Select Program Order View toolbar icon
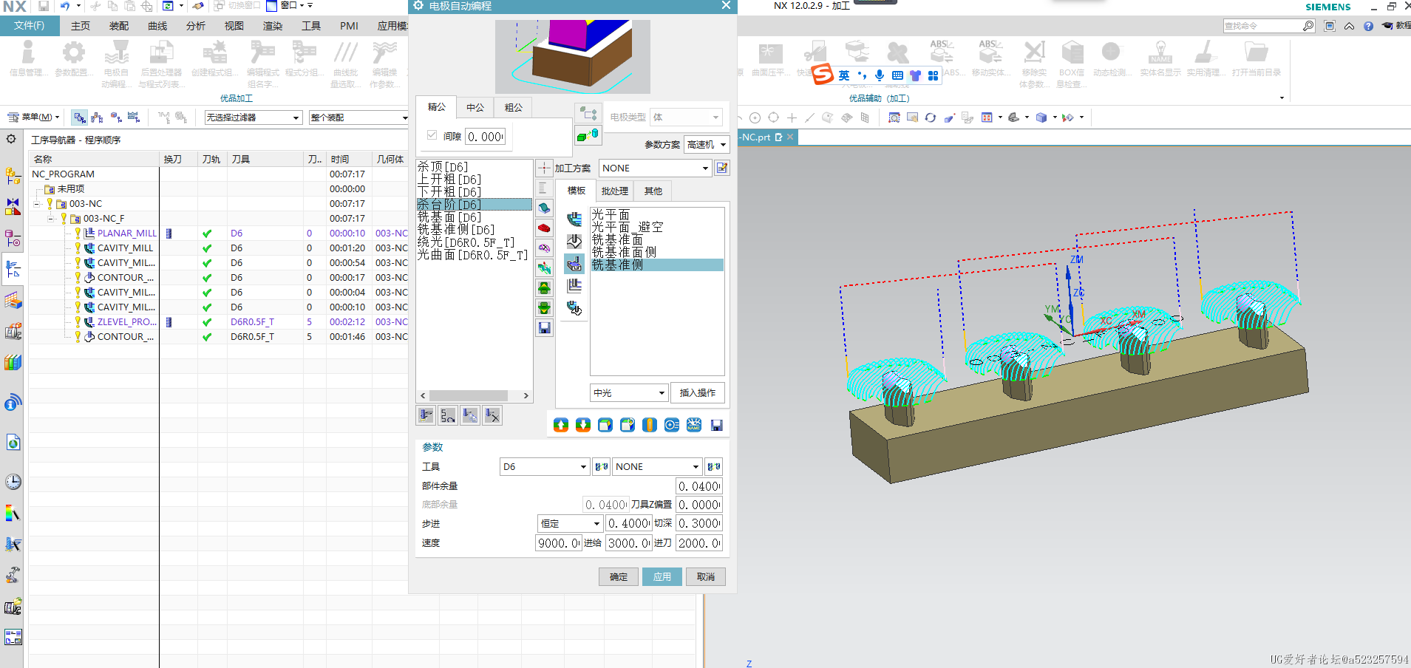This screenshot has width=1411, height=668. coord(80,117)
